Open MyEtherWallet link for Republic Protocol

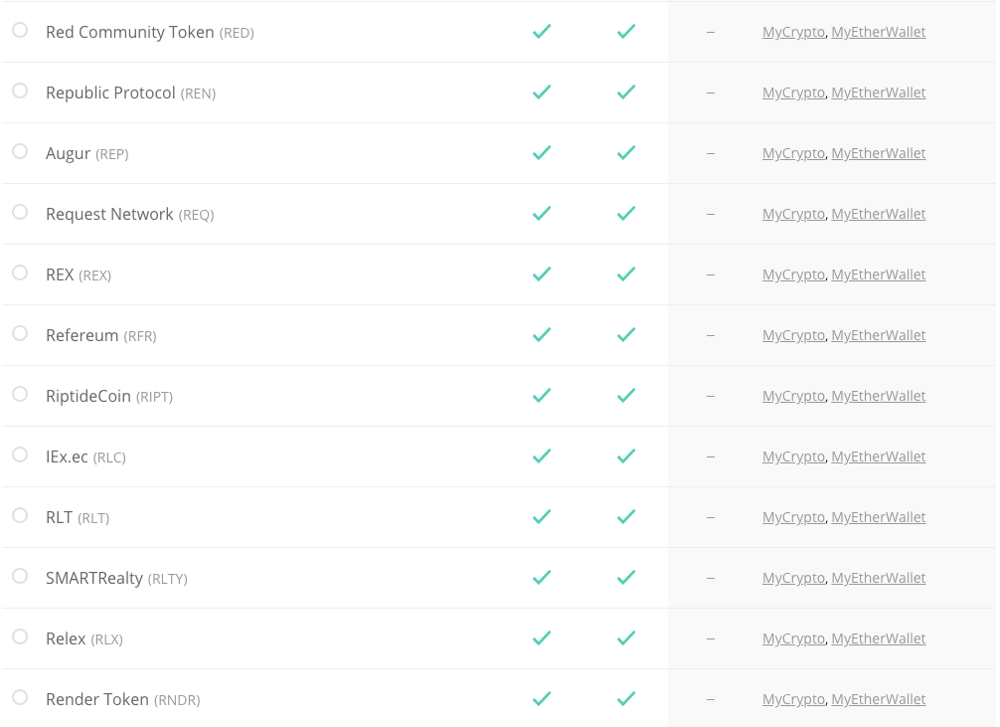click(x=879, y=92)
